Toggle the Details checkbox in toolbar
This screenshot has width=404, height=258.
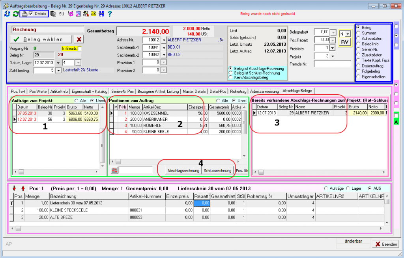click(31, 14)
